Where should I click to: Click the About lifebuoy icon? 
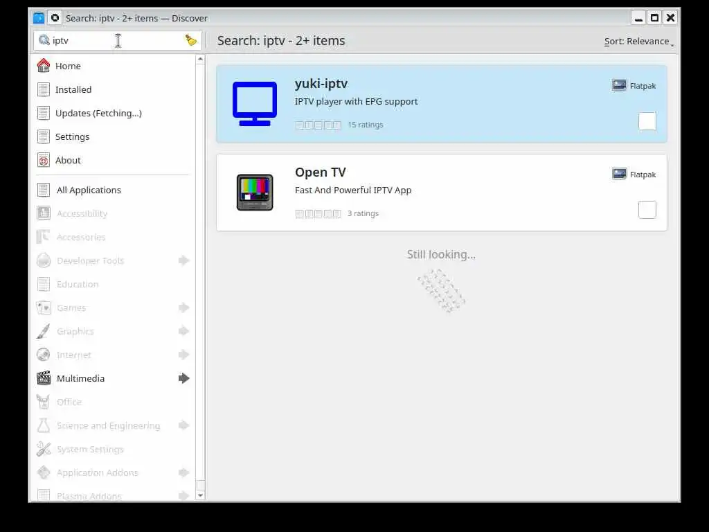pyautogui.click(x=44, y=160)
